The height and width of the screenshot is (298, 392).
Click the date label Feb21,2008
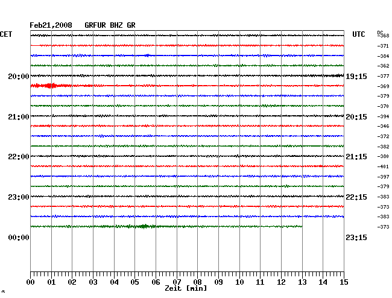pyautogui.click(x=51, y=25)
